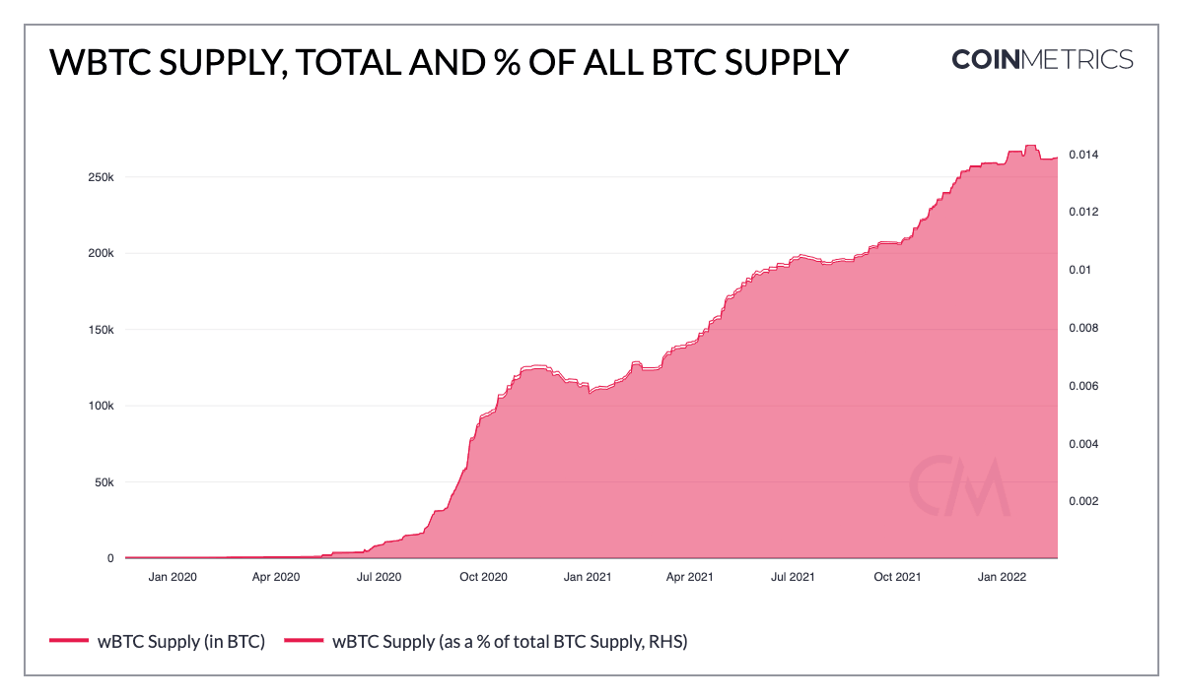Click the 0.014 right axis label
This screenshot has width=1183, height=700.
click(1083, 156)
